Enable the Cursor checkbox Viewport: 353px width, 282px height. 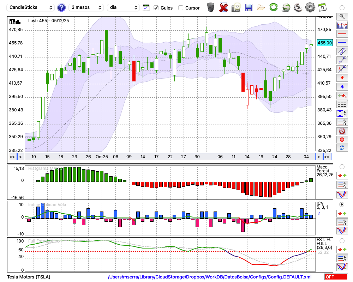tap(180, 8)
